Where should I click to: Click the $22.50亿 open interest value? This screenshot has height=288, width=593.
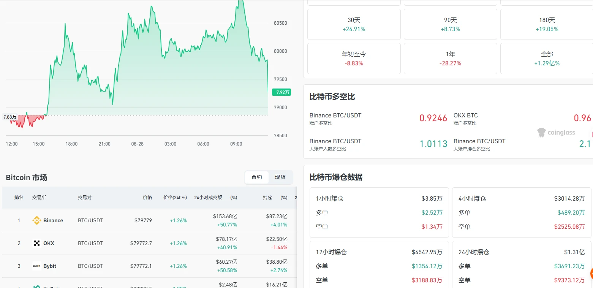[277, 239]
